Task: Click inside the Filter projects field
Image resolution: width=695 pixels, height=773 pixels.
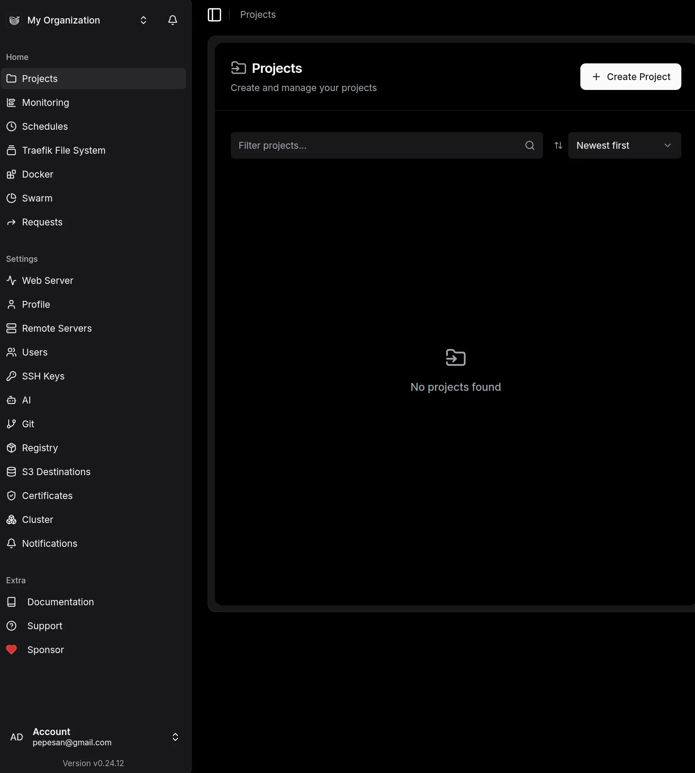Action: (x=382, y=145)
